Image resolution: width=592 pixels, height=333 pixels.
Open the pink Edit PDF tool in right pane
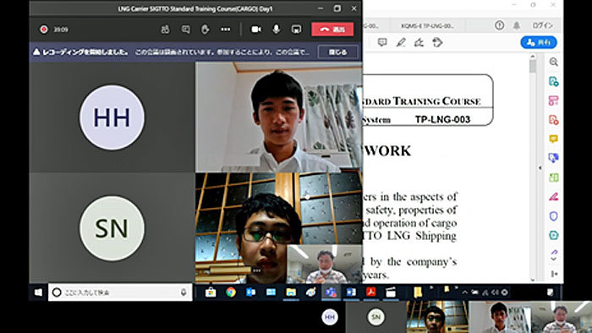pyautogui.click(x=553, y=101)
